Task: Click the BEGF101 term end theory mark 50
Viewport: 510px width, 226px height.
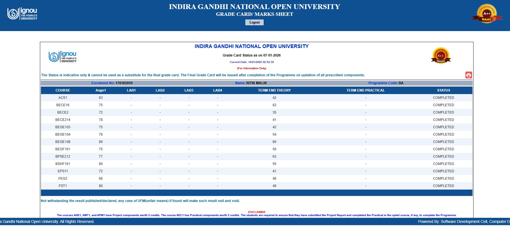Action: pos(275,149)
